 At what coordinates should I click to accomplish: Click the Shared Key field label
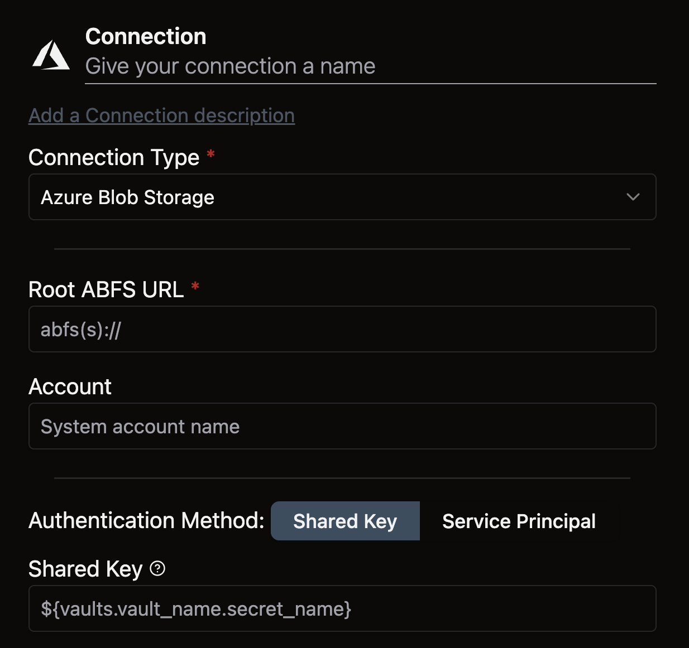point(85,569)
